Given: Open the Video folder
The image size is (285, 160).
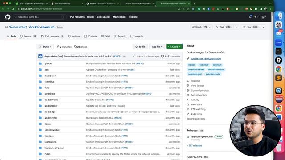Looking at the screenshot, I should [x=47, y=154].
